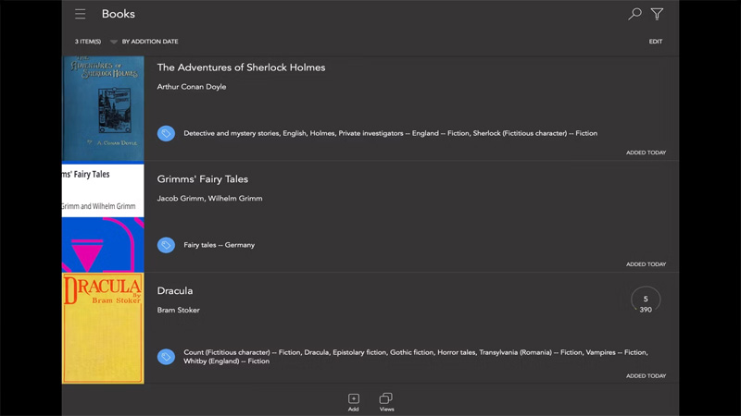The height and width of the screenshot is (416, 741).
Task: Select the Dracula title
Action: click(175, 291)
